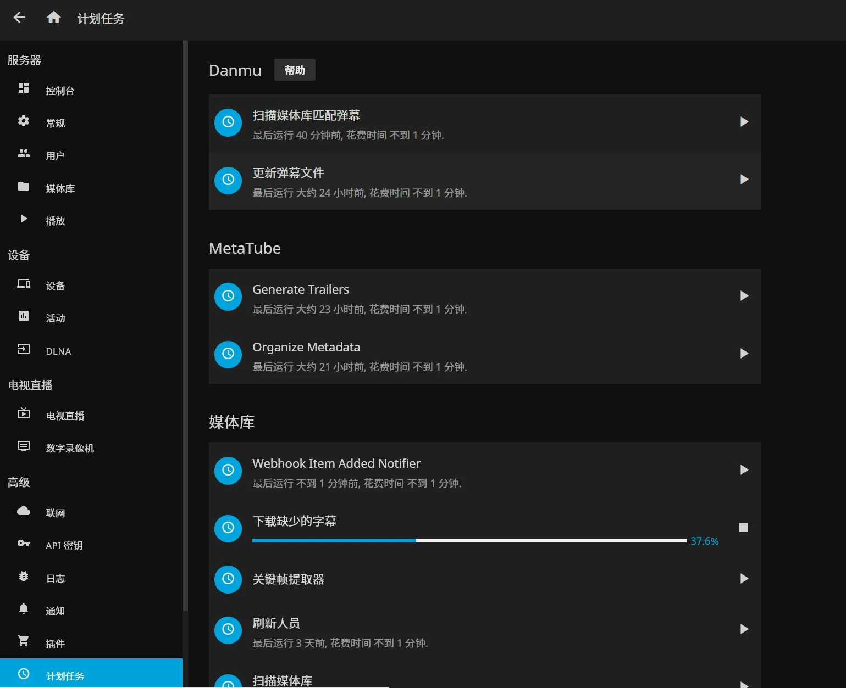Open the 用户 users icon
846x688 pixels.
coord(24,154)
